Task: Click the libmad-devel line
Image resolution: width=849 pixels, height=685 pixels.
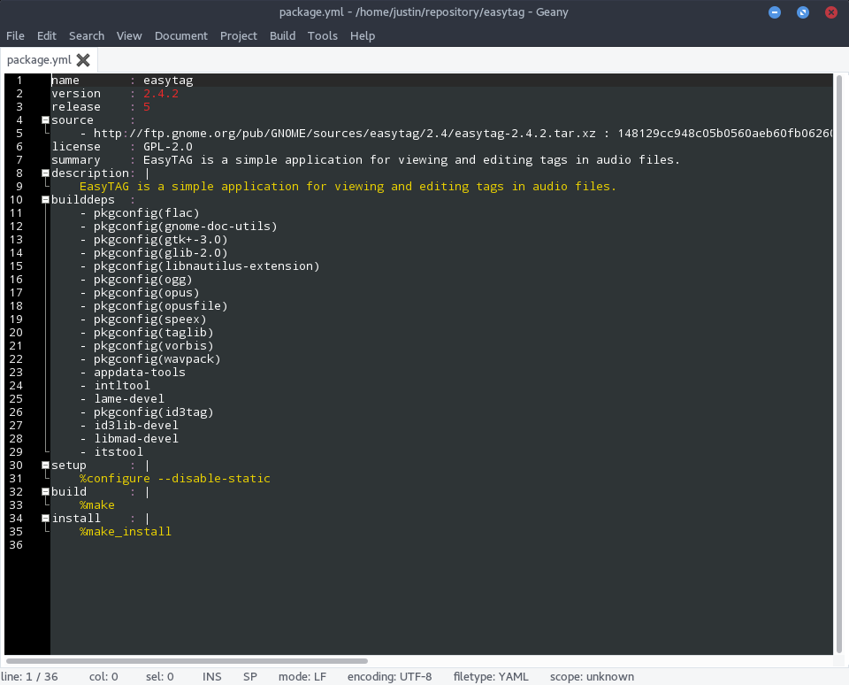Action: tap(136, 439)
